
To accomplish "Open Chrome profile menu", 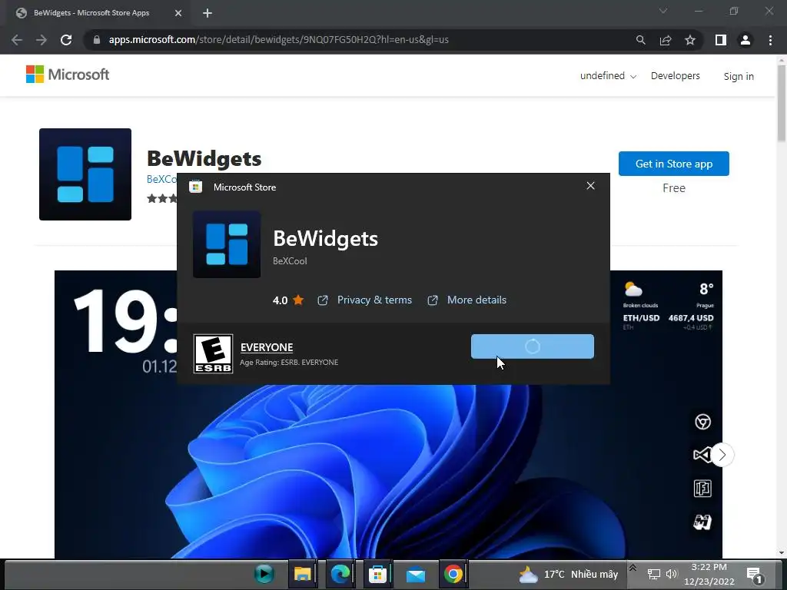I will (x=745, y=40).
